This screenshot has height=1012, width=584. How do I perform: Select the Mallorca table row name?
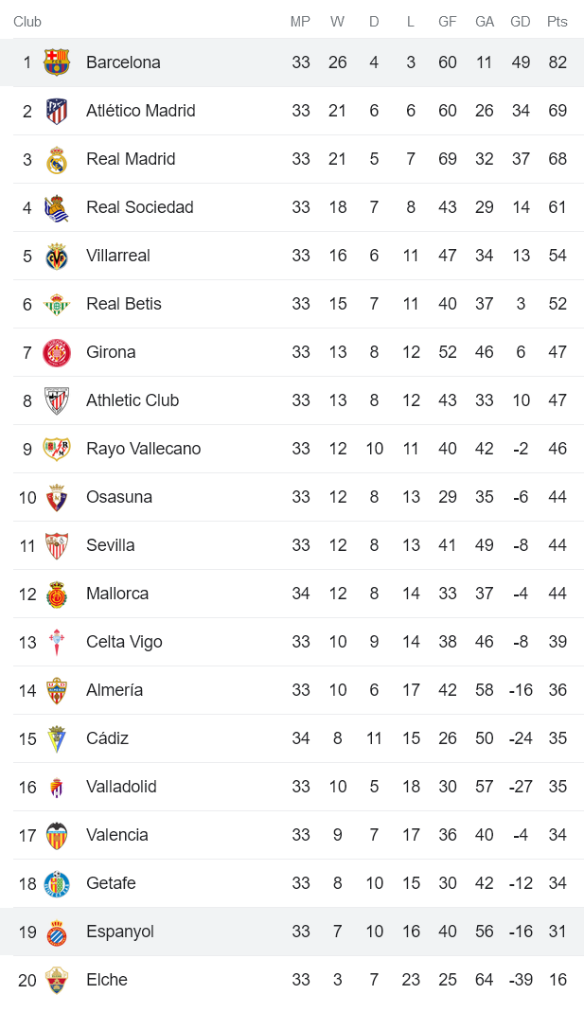(x=116, y=594)
